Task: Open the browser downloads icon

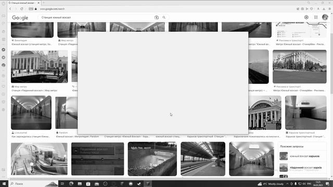Action: [324, 9]
